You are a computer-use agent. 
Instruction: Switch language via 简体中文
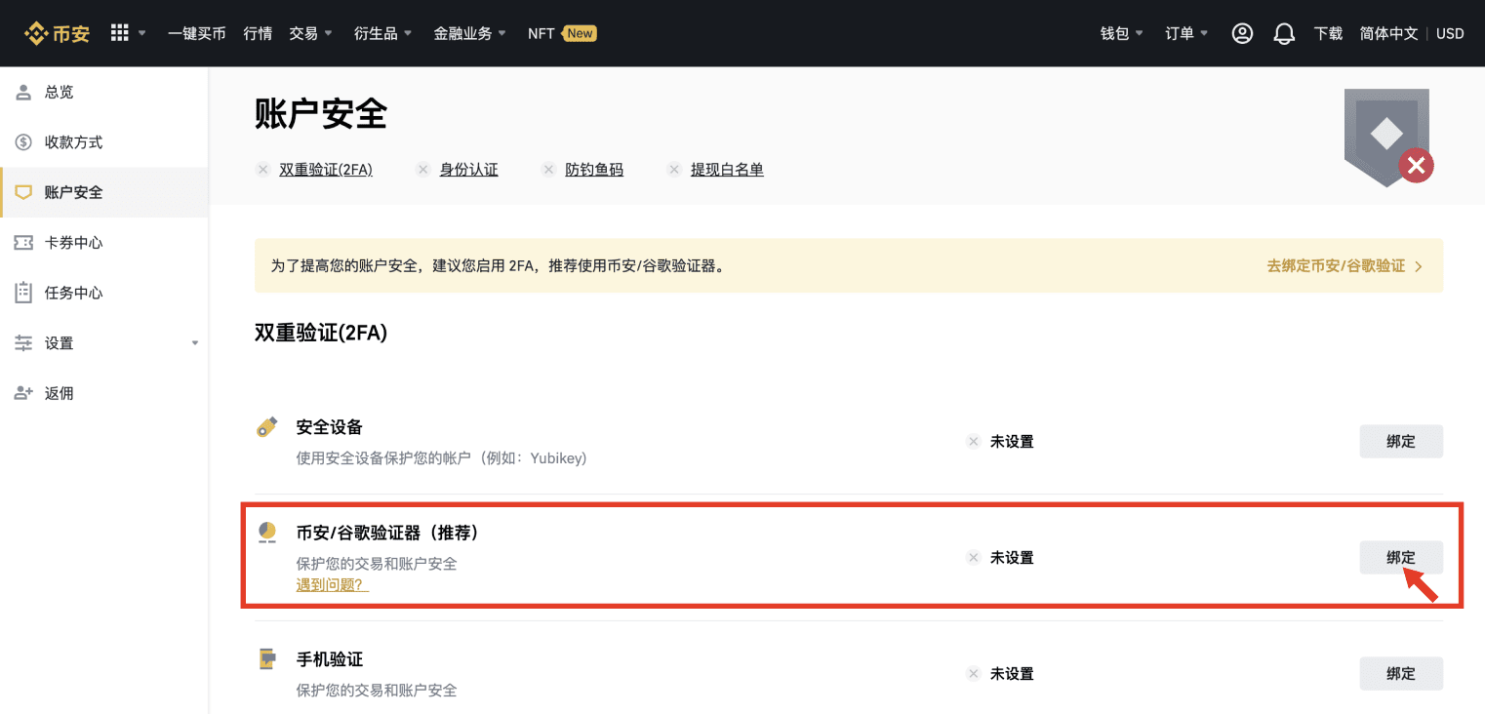click(x=1388, y=33)
